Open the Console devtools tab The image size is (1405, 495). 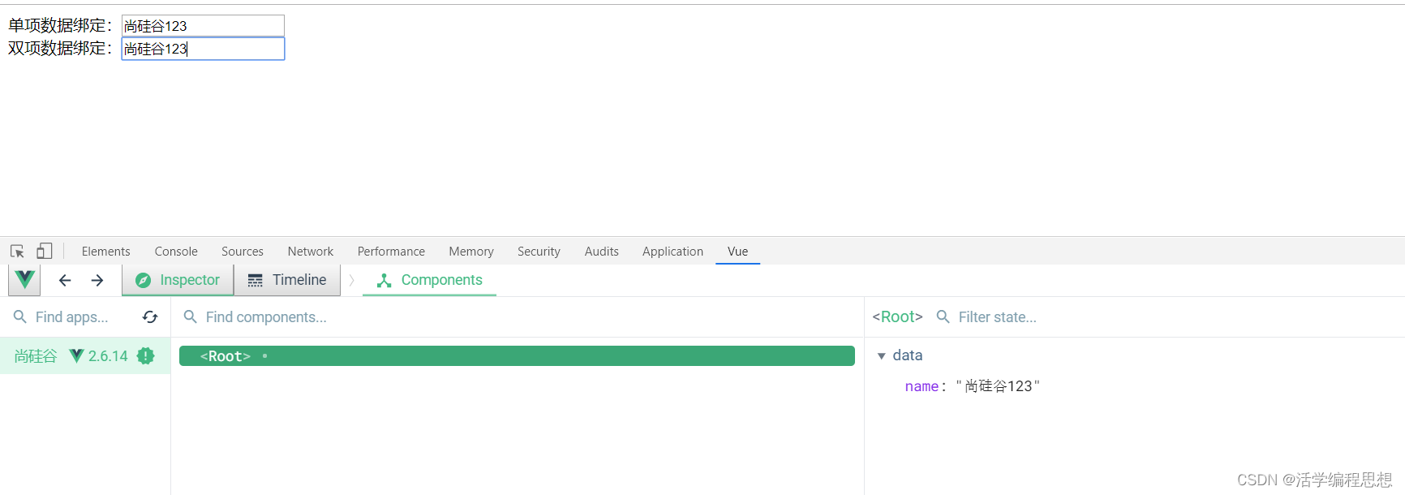[176, 252]
